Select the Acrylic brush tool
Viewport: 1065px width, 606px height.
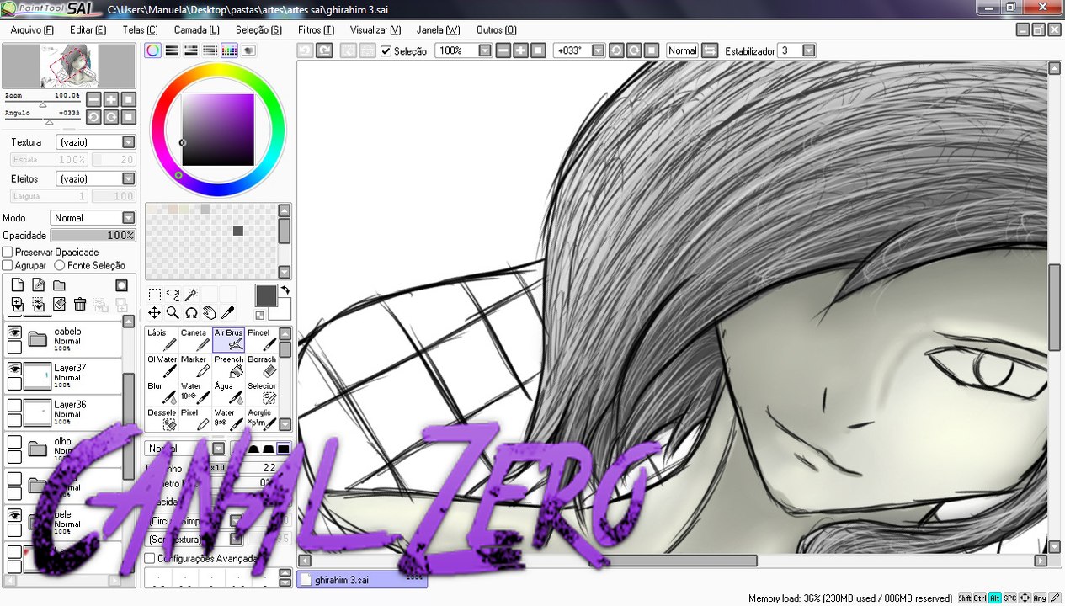pos(261,419)
